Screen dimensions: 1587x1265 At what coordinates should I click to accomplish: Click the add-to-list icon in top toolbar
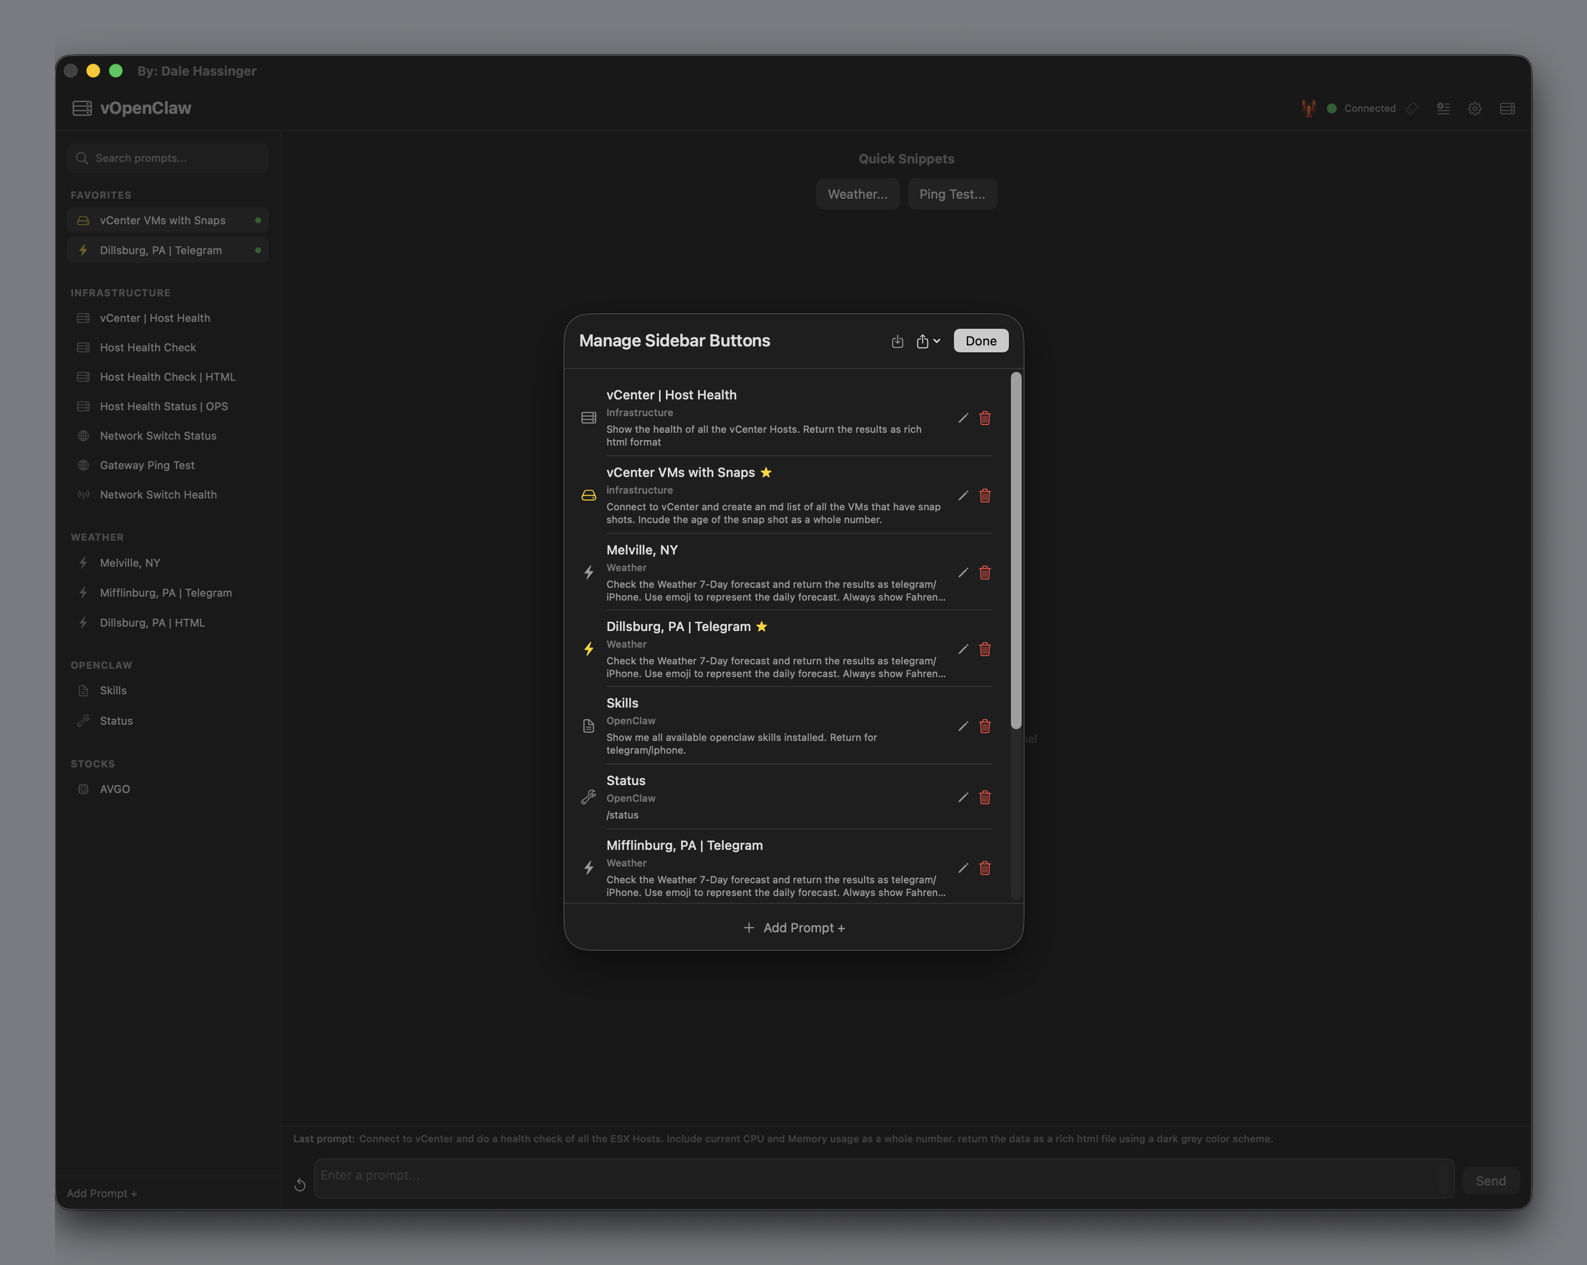tap(1443, 109)
